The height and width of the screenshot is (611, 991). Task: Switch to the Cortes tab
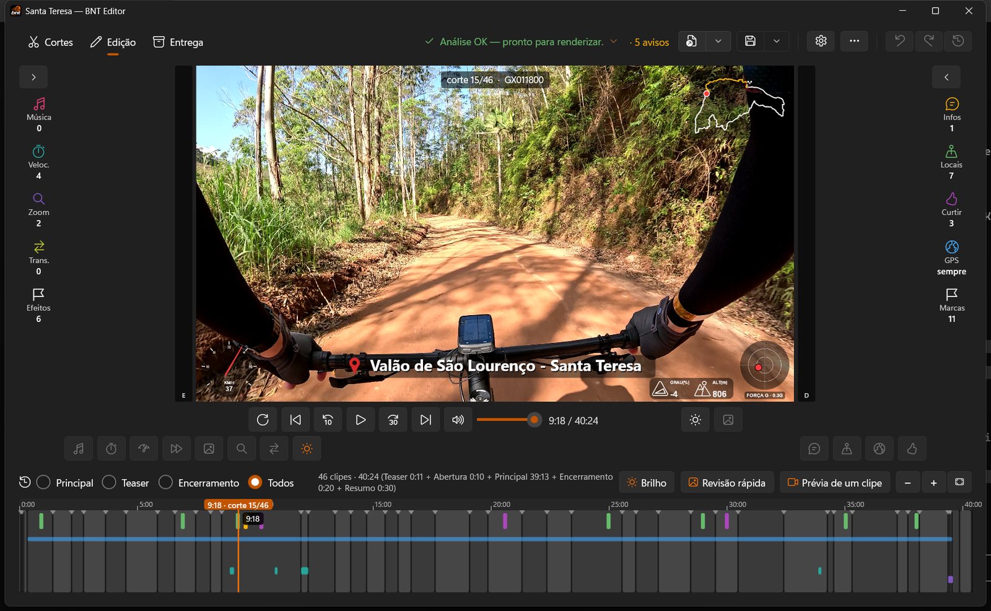pyautogui.click(x=51, y=42)
